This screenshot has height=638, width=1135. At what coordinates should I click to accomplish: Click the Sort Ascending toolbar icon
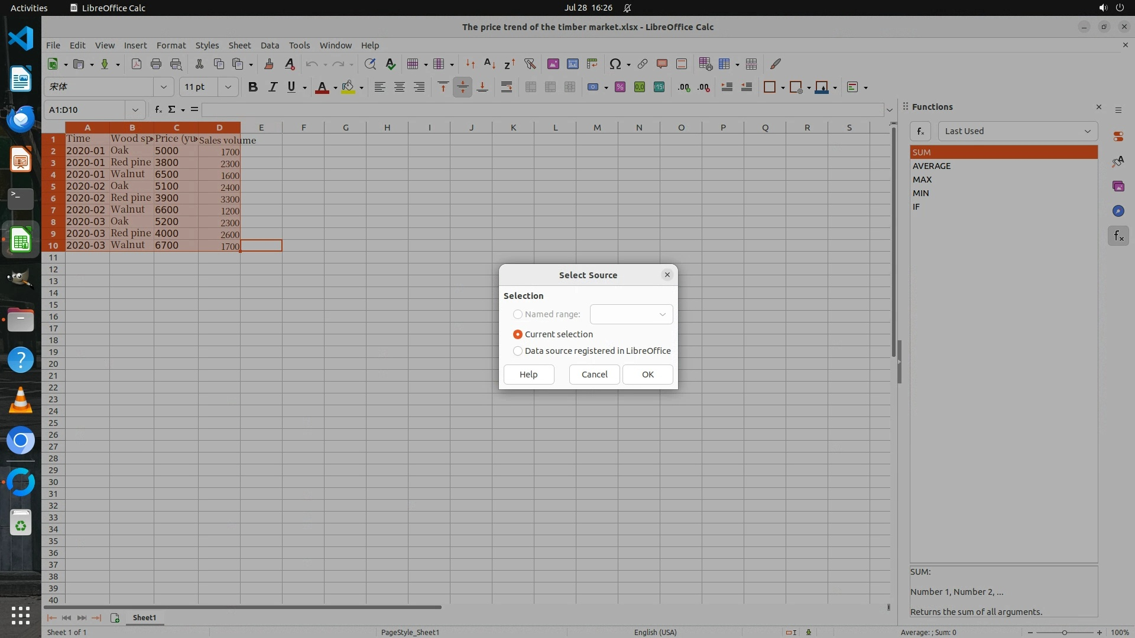(x=489, y=64)
